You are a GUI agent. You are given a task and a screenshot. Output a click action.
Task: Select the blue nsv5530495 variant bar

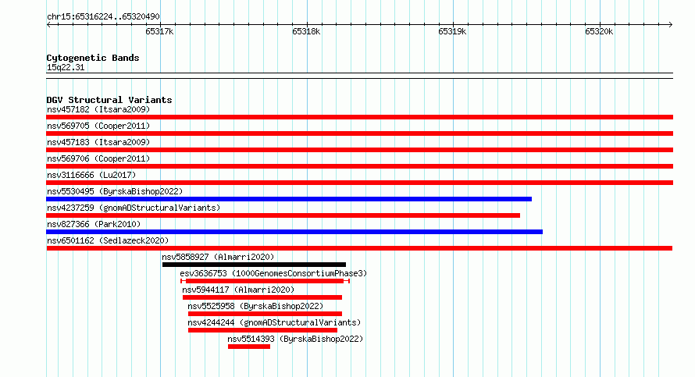tap(289, 199)
